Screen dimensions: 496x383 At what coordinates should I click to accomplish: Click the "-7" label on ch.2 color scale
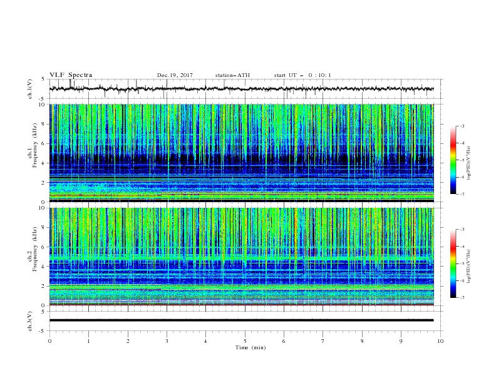click(462, 298)
